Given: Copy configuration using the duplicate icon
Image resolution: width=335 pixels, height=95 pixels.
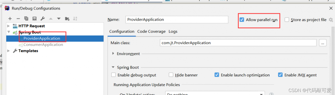Looking at the screenshot, I should pyautogui.click(x=26, y=18).
